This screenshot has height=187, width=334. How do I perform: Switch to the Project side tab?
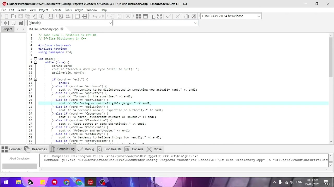point(7,29)
